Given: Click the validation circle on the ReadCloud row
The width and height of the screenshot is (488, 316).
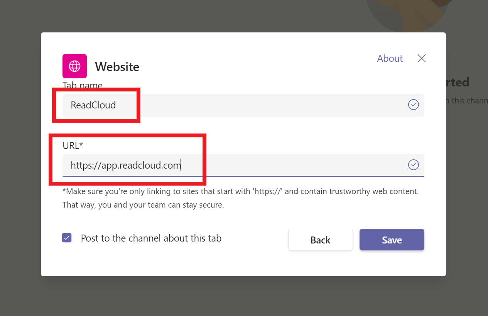Looking at the screenshot, I should click(413, 105).
